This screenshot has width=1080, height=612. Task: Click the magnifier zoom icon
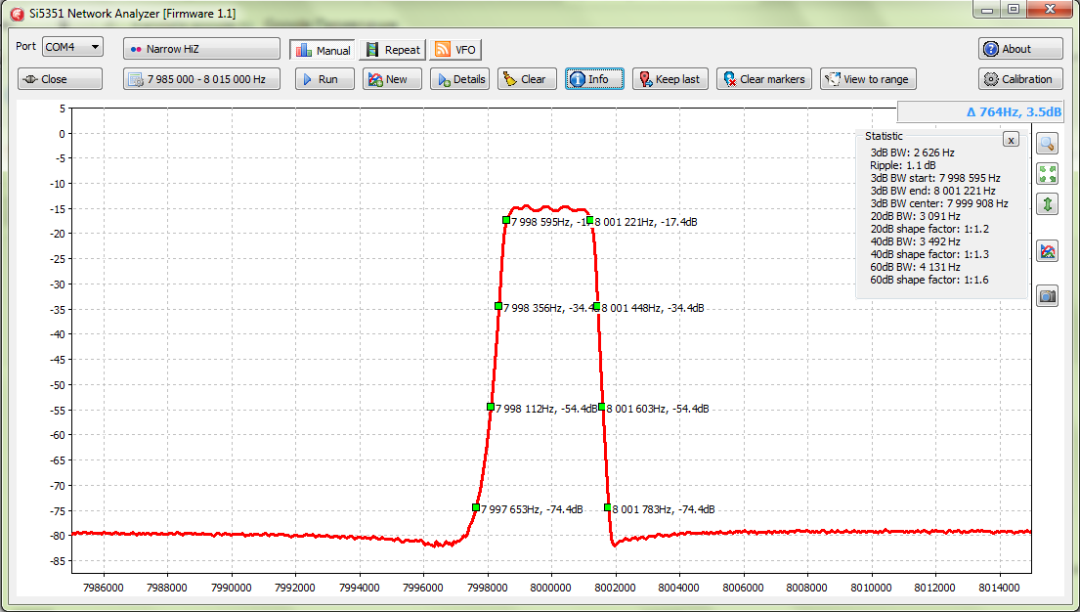click(1048, 144)
